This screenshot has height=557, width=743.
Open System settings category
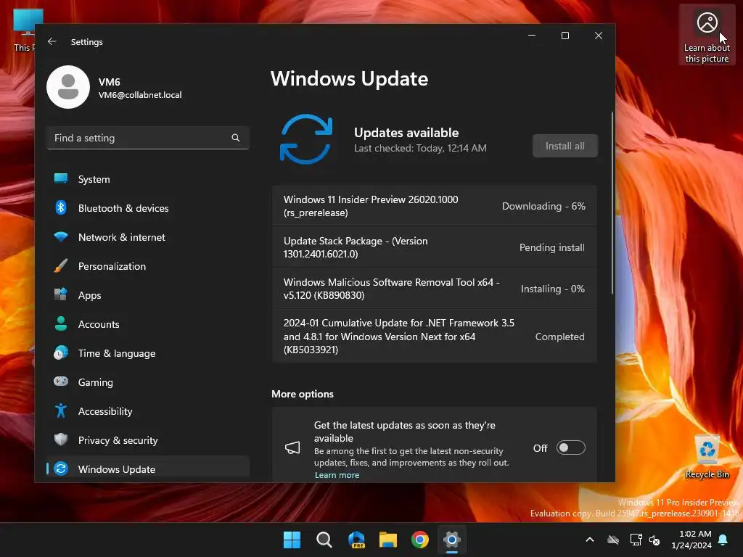click(148, 179)
